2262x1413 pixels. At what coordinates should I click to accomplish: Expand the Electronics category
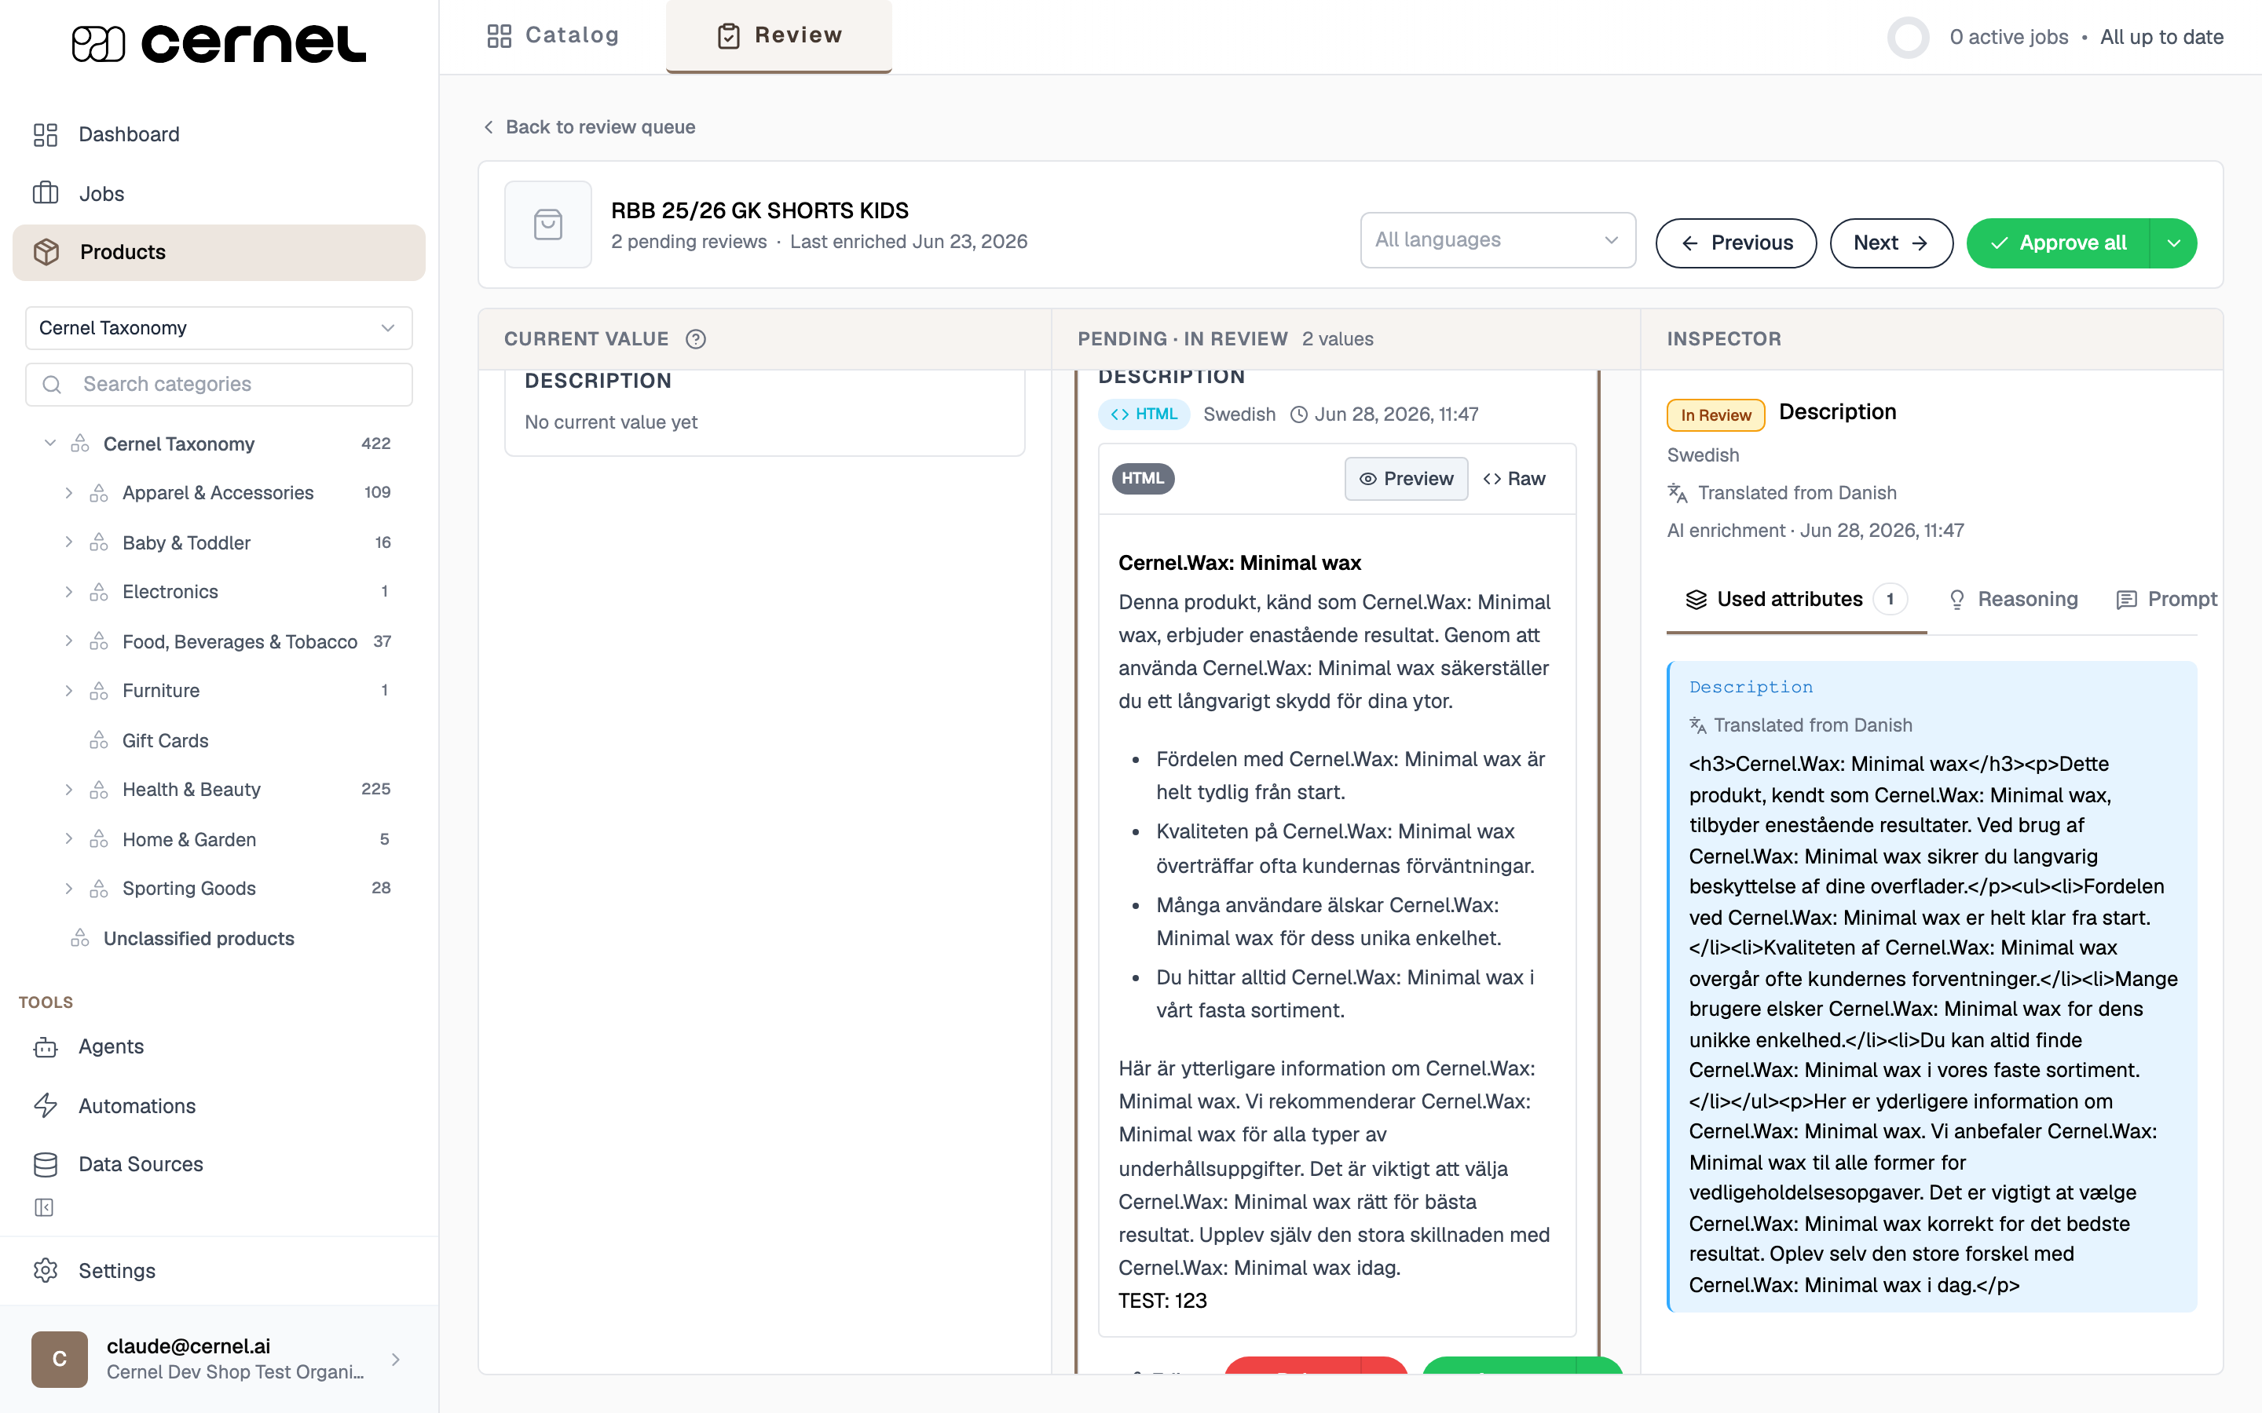(68, 592)
